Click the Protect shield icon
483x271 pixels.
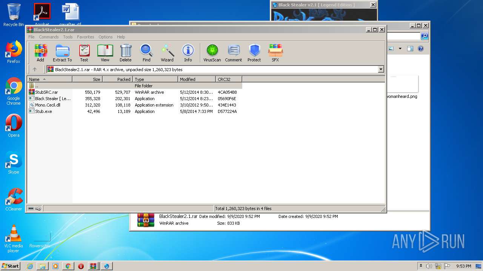coord(254,53)
